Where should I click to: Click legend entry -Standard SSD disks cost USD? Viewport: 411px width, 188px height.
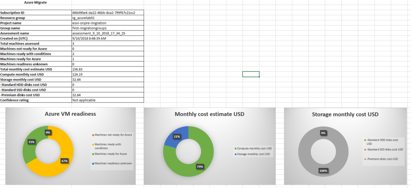(383, 150)
